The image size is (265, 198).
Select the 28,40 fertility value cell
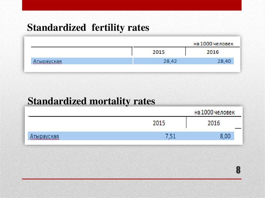(x=224, y=61)
